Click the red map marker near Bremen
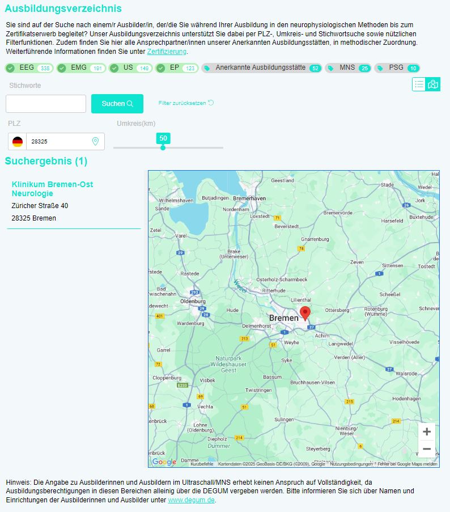 [x=305, y=314]
